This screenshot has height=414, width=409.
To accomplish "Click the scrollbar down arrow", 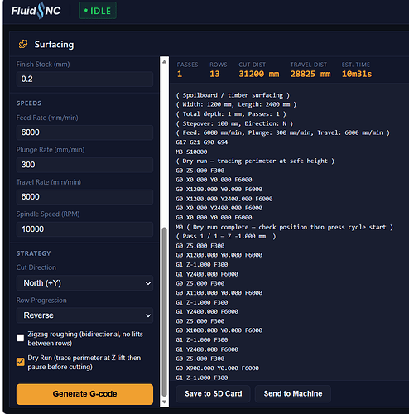I will (164, 402).
